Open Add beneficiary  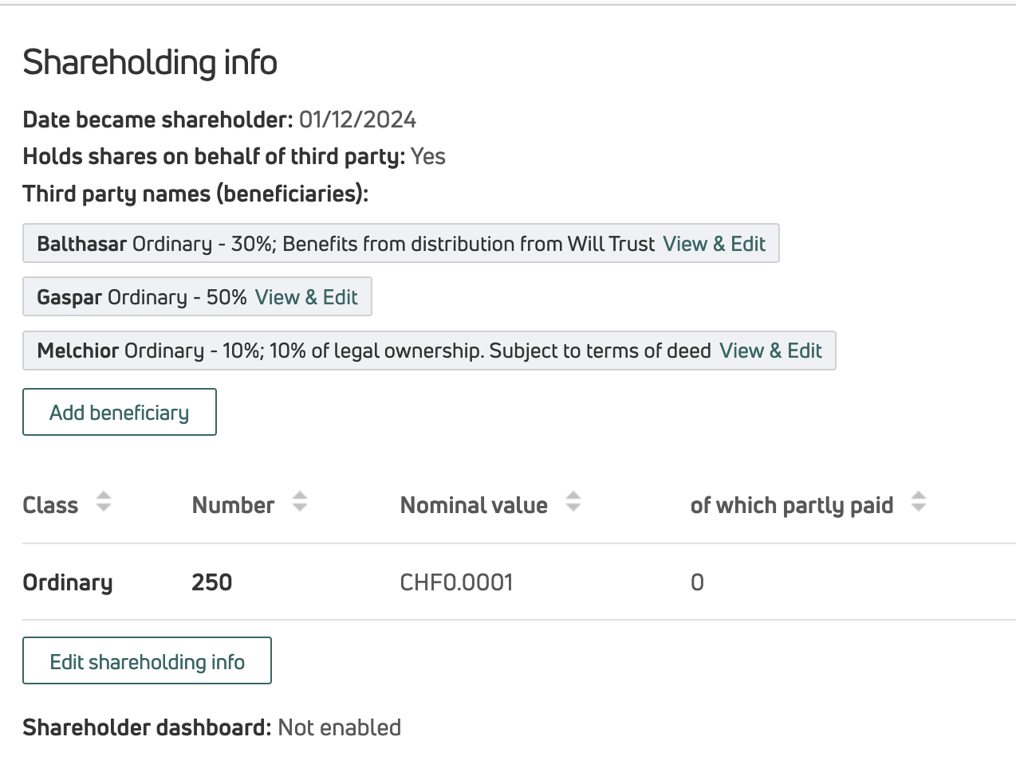[119, 412]
